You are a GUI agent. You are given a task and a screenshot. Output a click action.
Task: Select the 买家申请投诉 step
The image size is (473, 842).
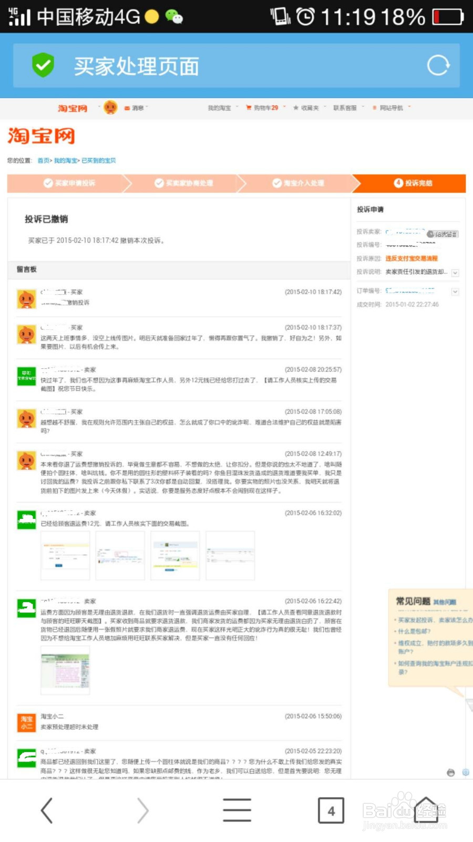[69, 183]
